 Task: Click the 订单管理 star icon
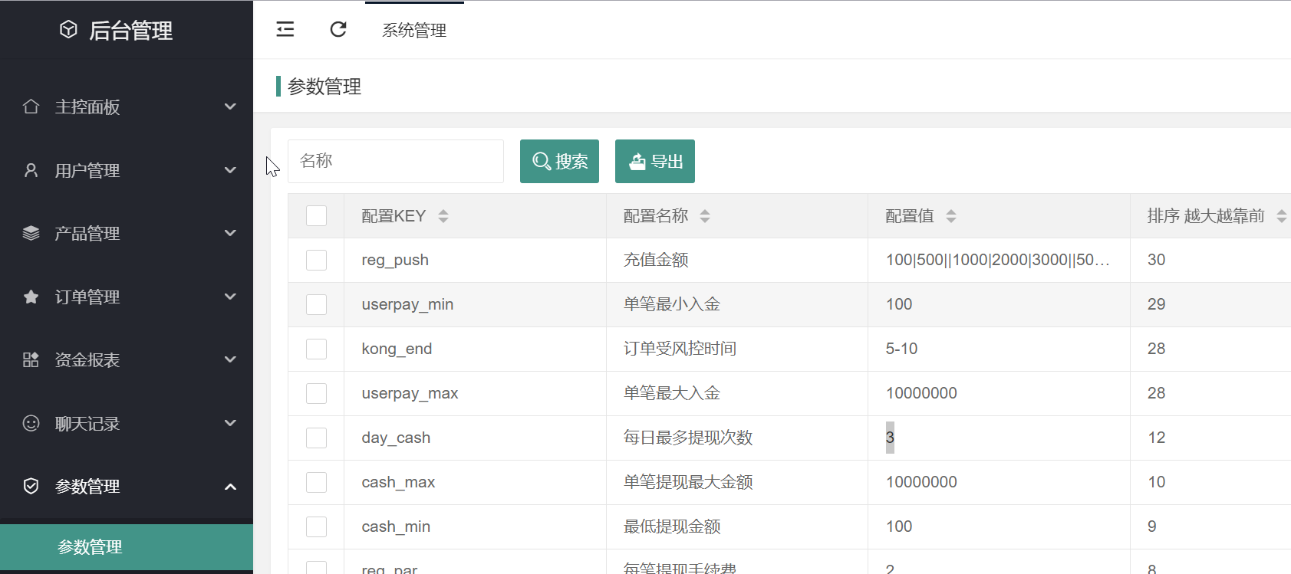tap(31, 297)
